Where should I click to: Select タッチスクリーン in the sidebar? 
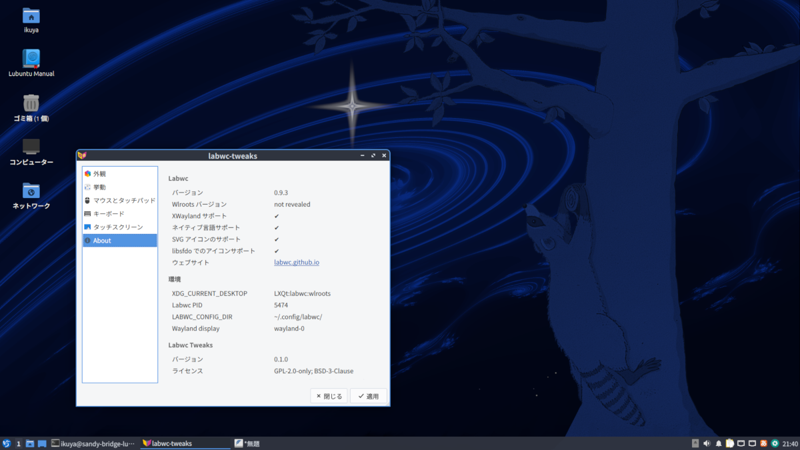point(120,227)
